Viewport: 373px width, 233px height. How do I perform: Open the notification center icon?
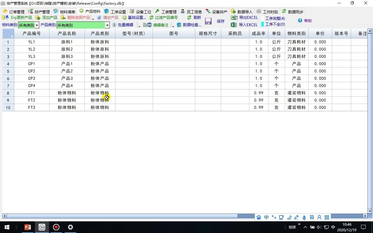[363, 227]
